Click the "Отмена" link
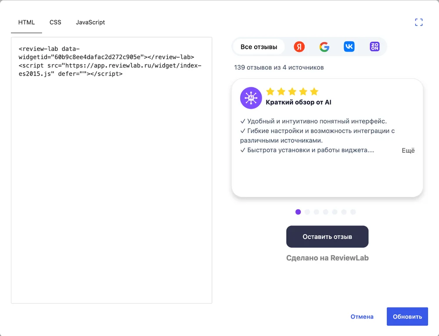The image size is (439, 336). [x=362, y=317]
